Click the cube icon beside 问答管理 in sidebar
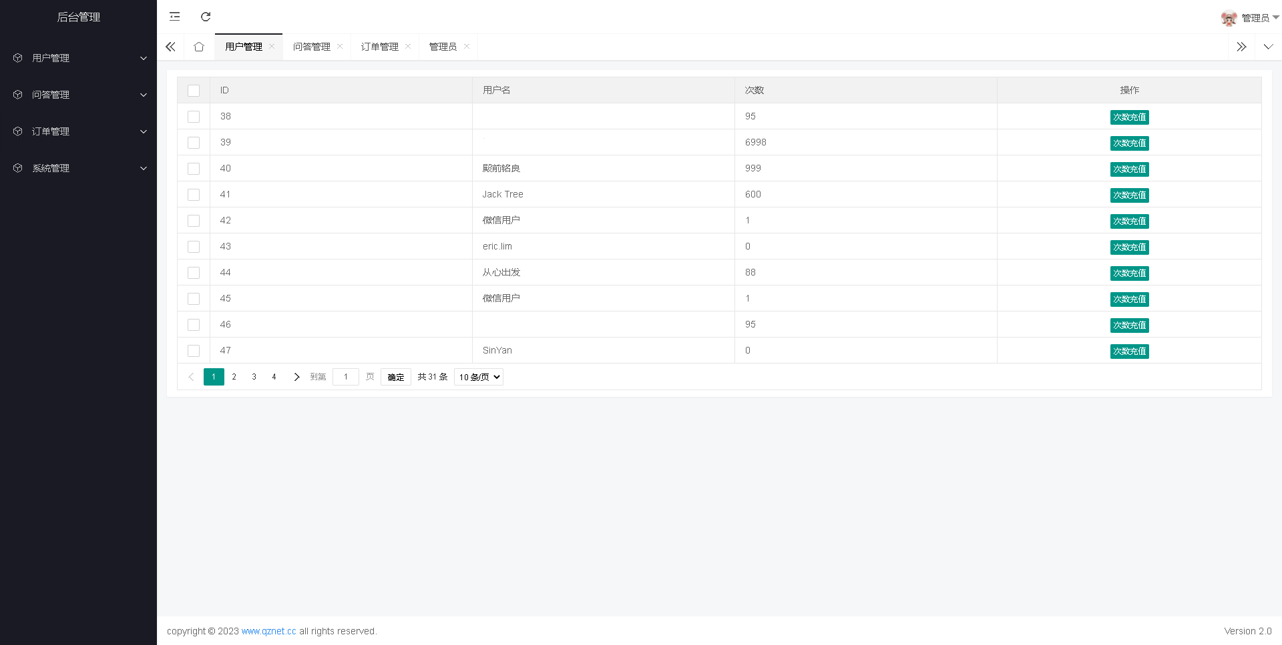This screenshot has width=1282, height=645. coord(18,95)
